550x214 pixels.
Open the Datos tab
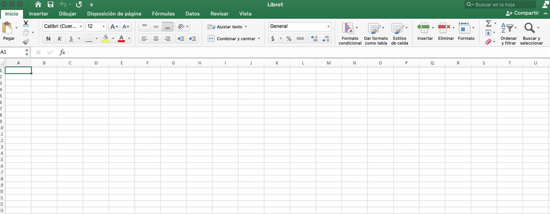click(192, 13)
